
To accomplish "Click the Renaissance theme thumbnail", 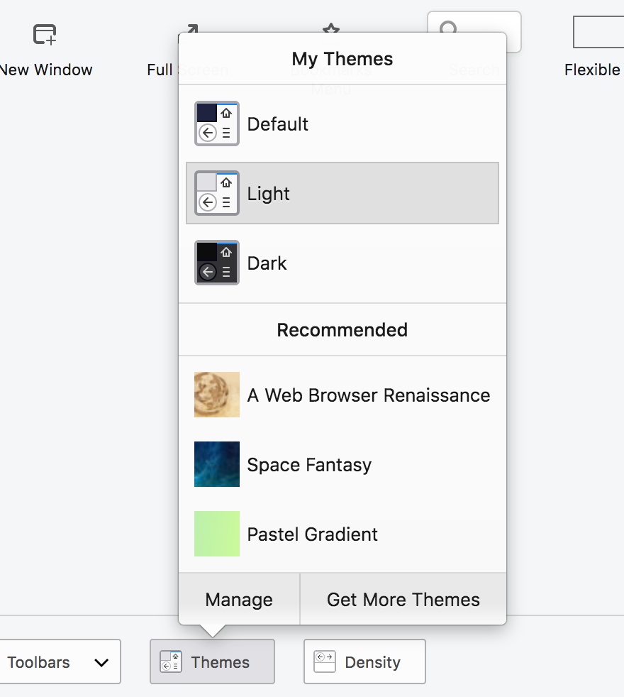I will click(217, 395).
